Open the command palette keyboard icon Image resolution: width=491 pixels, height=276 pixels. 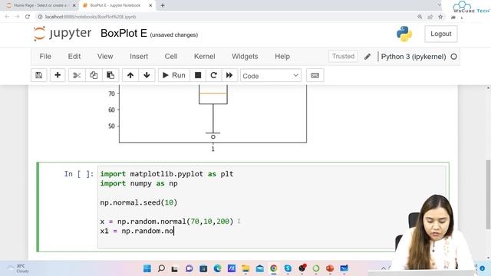tap(315, 75)
